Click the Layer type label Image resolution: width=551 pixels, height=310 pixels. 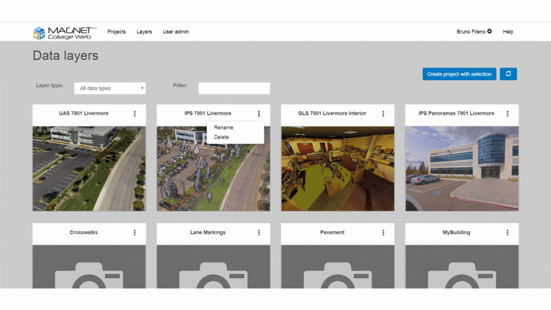tap(49, 85)
